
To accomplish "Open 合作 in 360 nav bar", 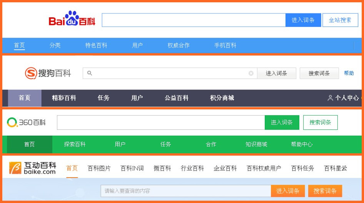I will tap(211, 144).
